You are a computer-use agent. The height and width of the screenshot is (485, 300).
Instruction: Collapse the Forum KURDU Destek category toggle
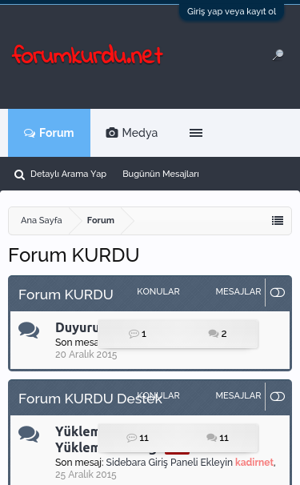(x=278, y=396)
